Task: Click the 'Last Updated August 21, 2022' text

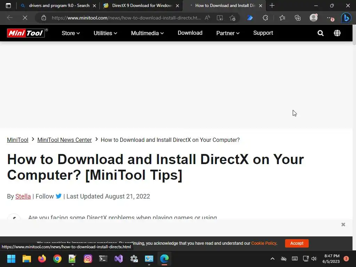Action: click(x=108, y=196)
